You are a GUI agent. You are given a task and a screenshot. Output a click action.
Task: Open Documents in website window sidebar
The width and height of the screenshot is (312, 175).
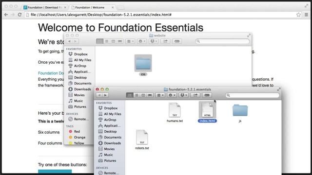point(80,83)
